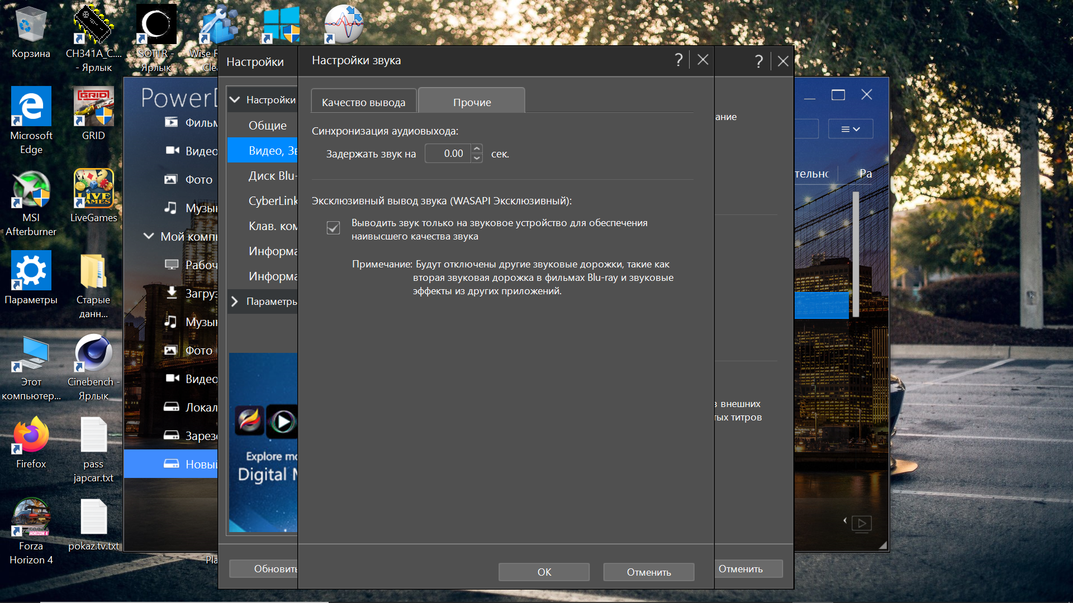Open the view options dropdown with list icon
The height and width of the screenshot is (603, 1073).
click(850, 129)
